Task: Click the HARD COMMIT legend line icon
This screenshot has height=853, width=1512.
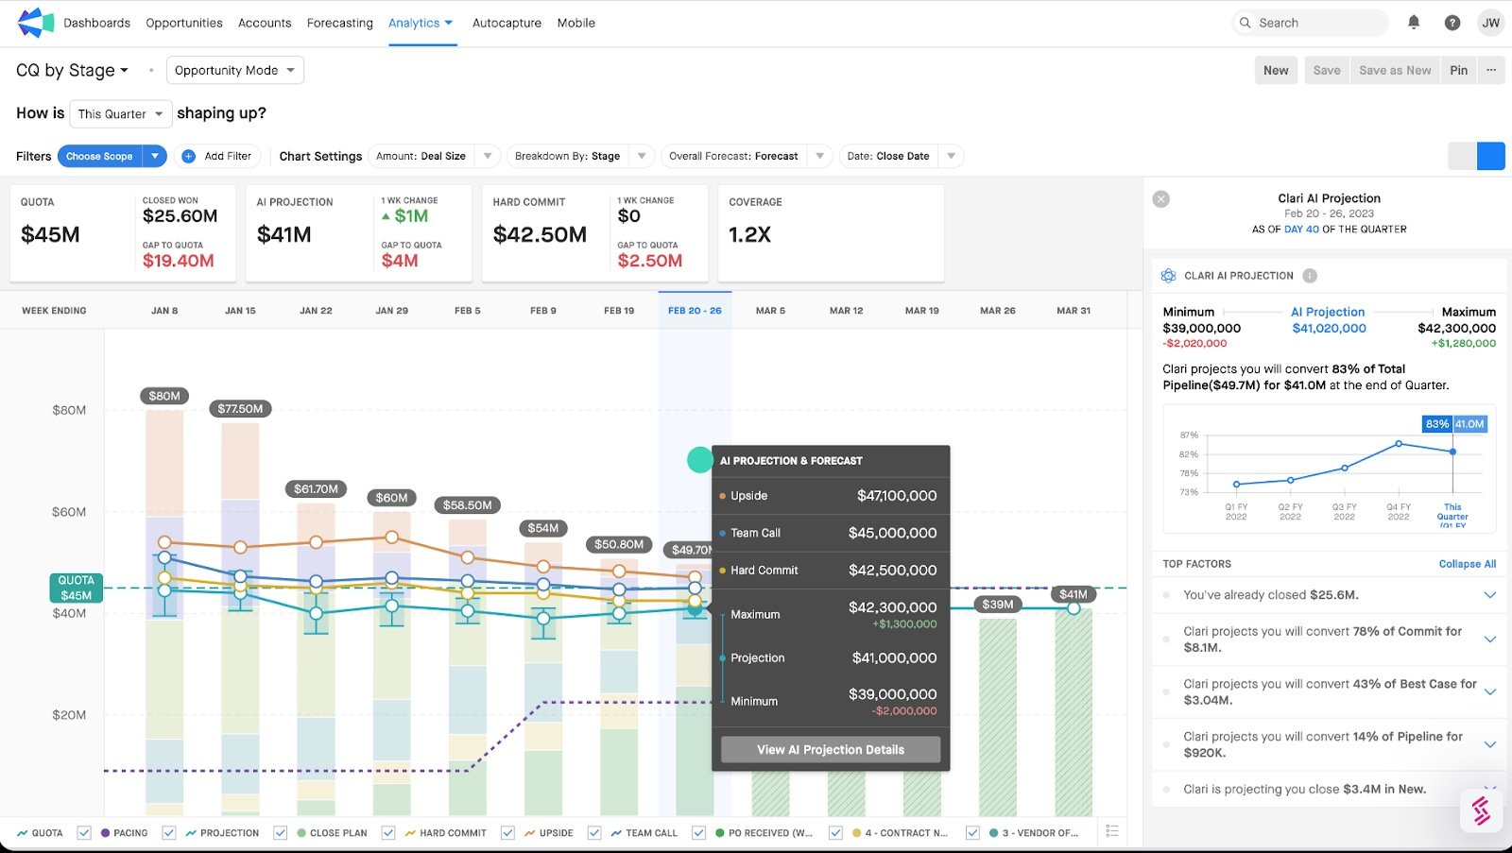Action: pos(411,833)
